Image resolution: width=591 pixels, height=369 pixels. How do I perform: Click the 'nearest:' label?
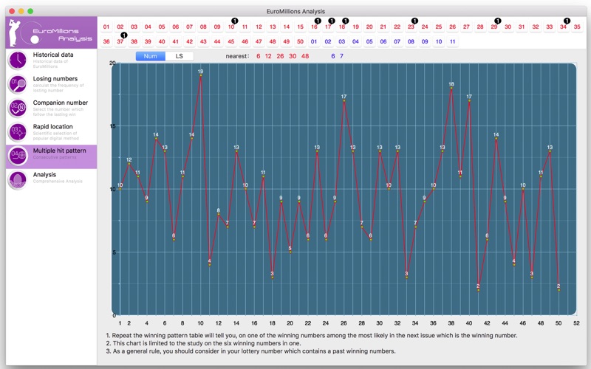(237, 56)
